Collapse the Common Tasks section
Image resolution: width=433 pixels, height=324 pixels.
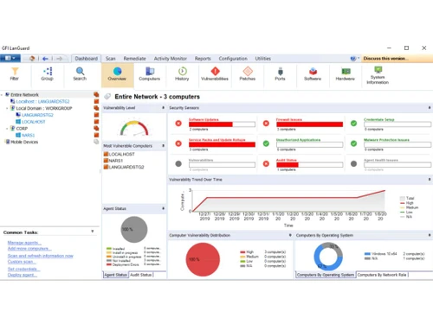click(93, 232)
